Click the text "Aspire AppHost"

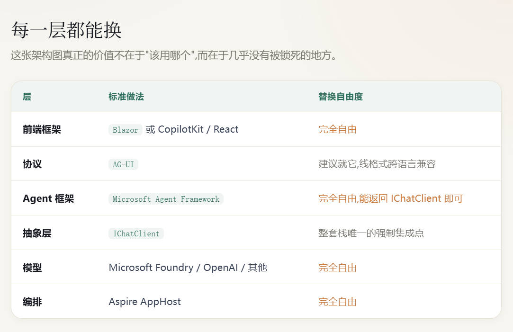[144, 302]
